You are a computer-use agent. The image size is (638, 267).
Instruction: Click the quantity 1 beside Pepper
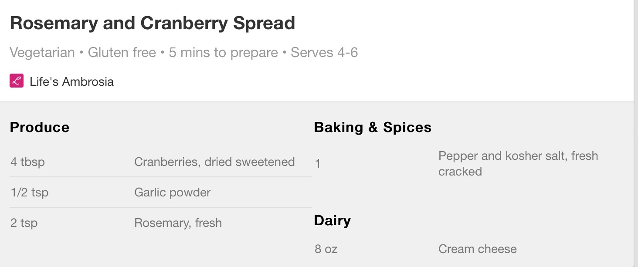[318, 164]
